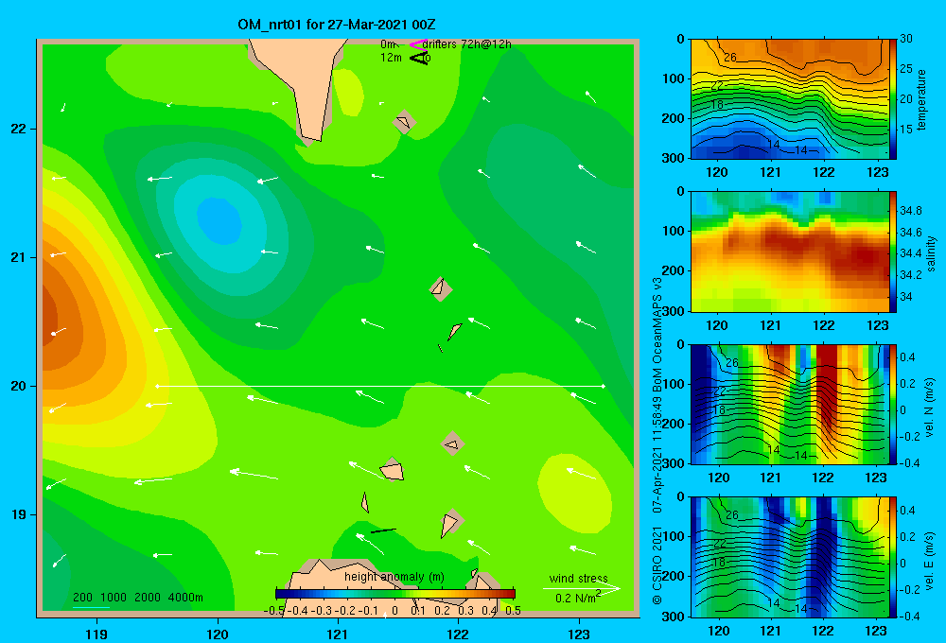Click the 'salinity' axis label
This screenshot has height=643, width=946.
(931, 253)
